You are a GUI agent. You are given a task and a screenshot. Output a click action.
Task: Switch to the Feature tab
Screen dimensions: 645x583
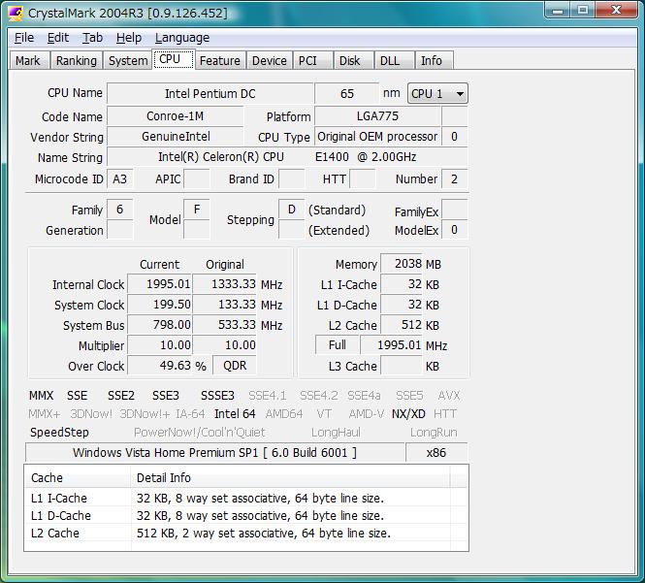click(x=220, y=60)
